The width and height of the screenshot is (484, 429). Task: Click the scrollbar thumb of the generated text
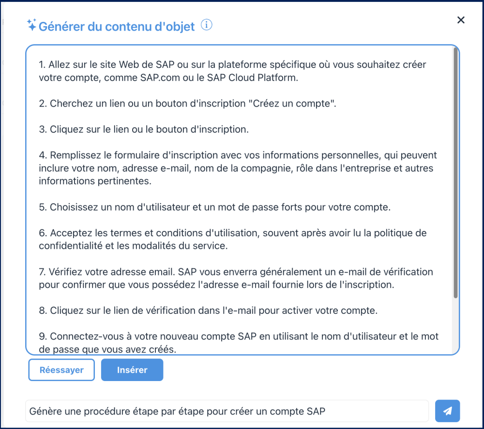pos(455,174)
